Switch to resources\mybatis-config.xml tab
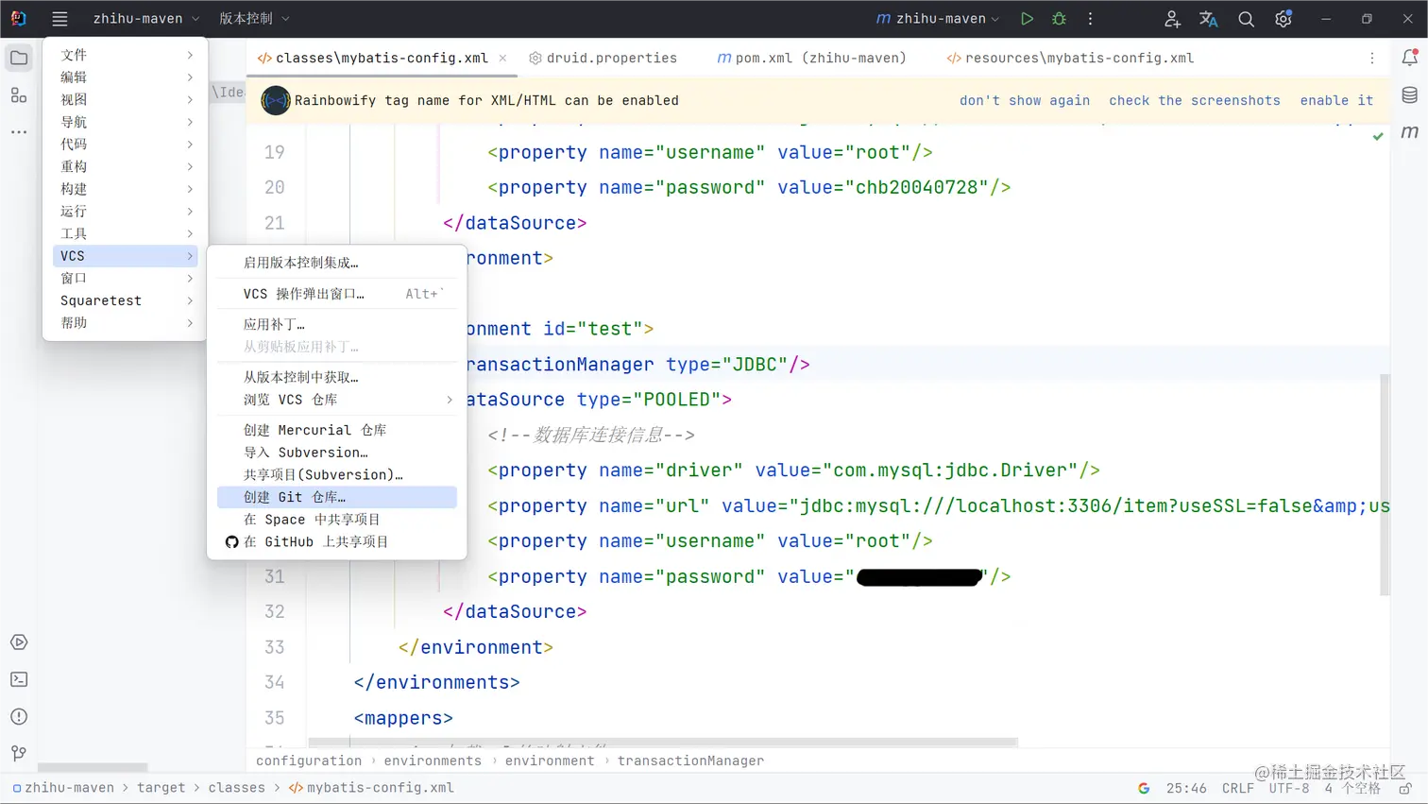This screenshot has width=1428, height=804. [x=1070, y=59]
